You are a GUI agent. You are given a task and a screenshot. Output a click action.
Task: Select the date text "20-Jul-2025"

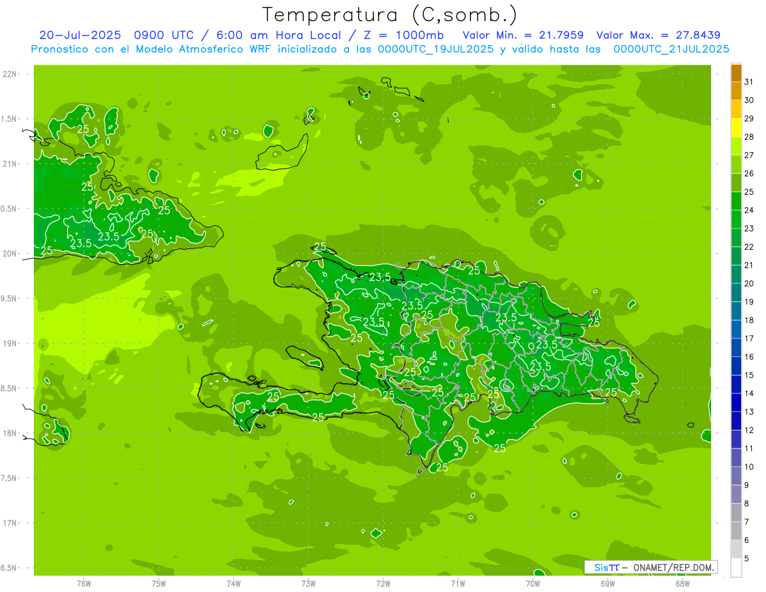tap(80, 35)
